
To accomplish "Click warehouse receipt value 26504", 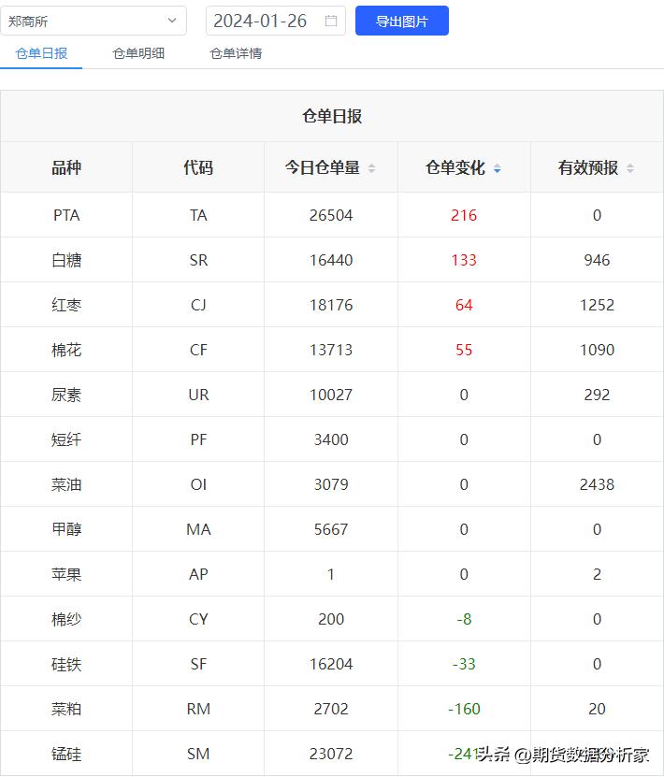I will coord(331,215).
